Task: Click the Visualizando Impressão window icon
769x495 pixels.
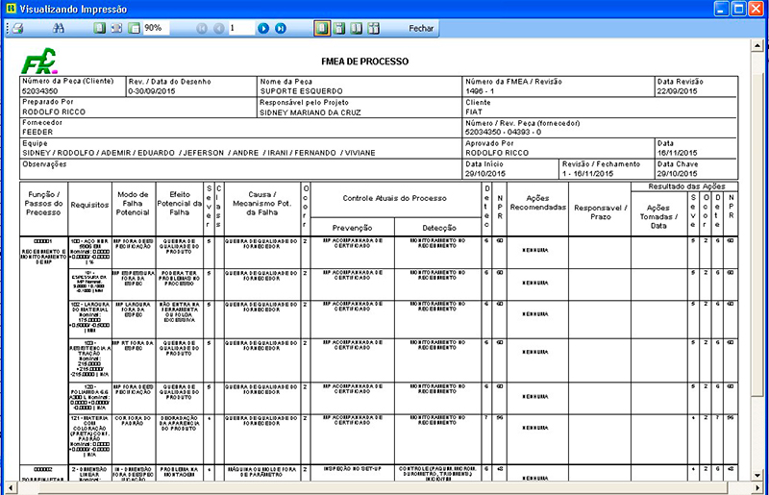Action: click(11, 9)
